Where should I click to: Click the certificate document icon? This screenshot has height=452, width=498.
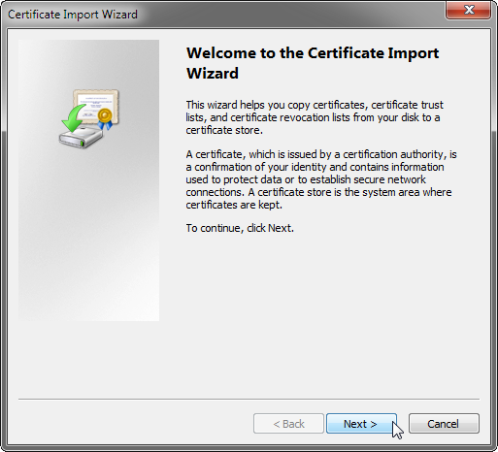(x=96, y=106)
